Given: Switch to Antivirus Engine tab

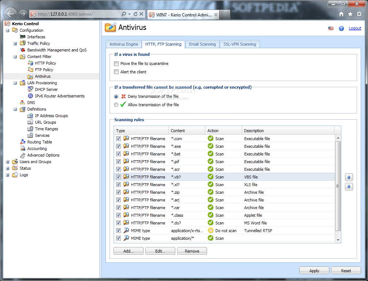Looking at the screenshot, I should click(x=124, y=44).
